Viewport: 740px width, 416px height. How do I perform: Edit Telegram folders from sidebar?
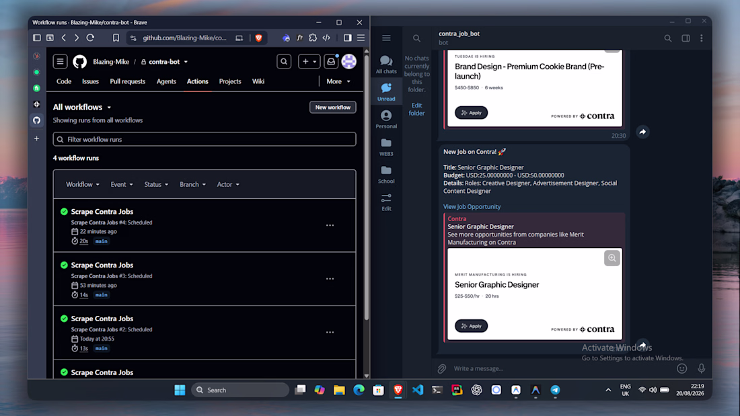[x=386, y=202]
